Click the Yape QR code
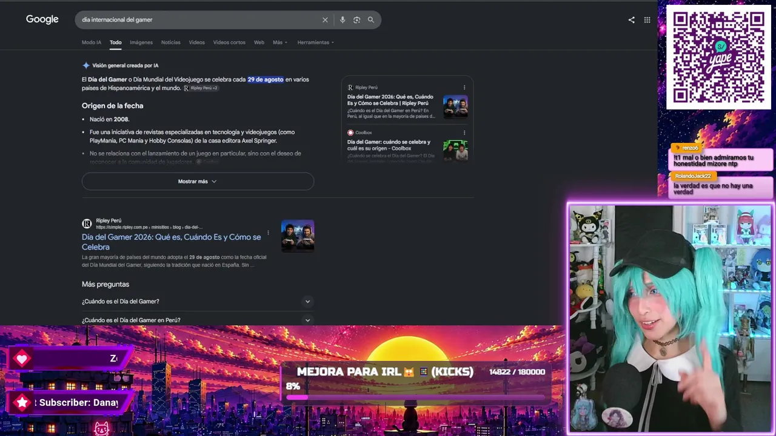 click(718, 58)
